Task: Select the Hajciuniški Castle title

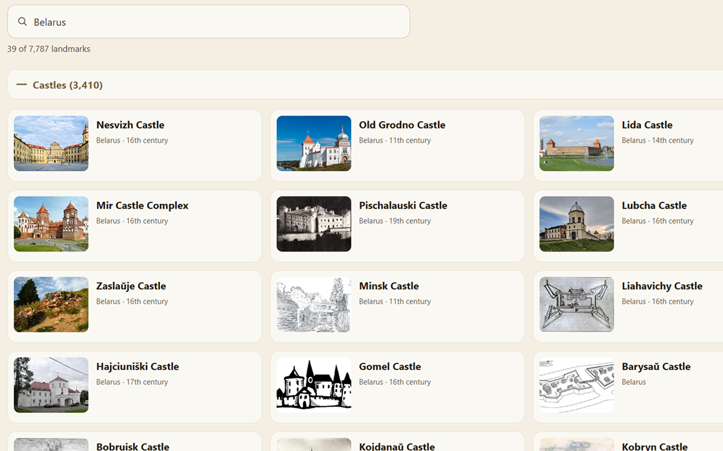Action: click(137, 366)
